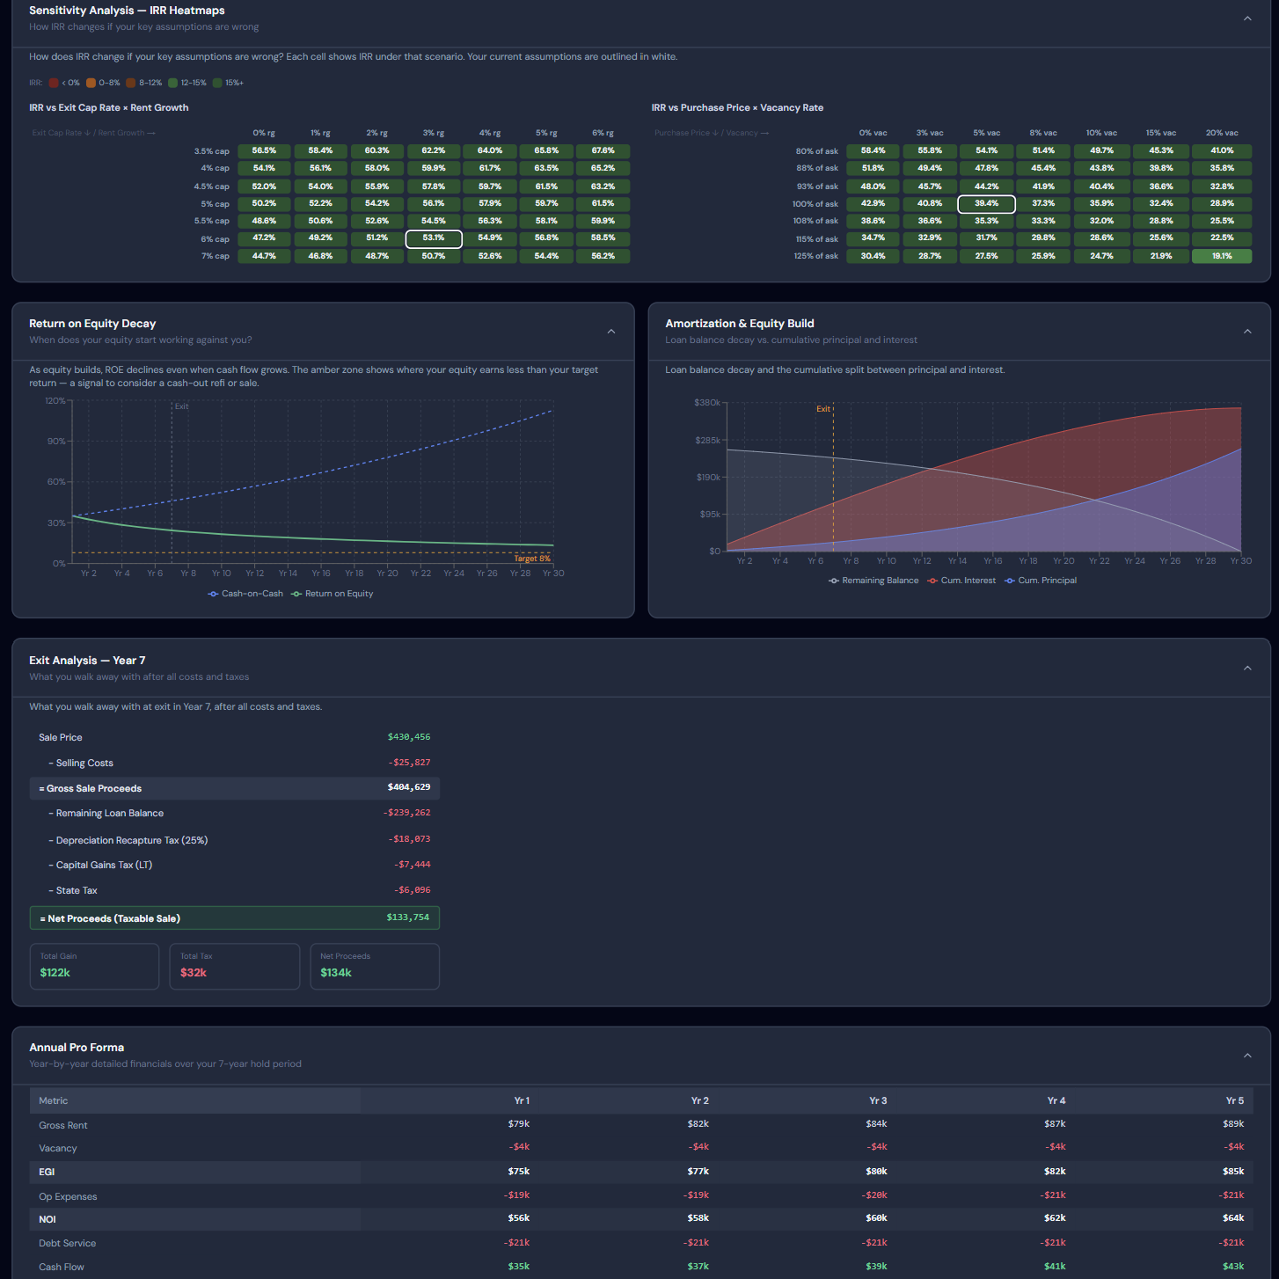Collapse the Exit Analysis Year 7 section
Screen dimensions: 1279x1279
pyautogui.click(x=1246, y=669)
